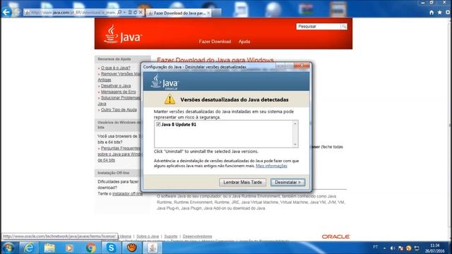
Task: Open the 'Ajuda' menu item
Action: tap(244, 42)
